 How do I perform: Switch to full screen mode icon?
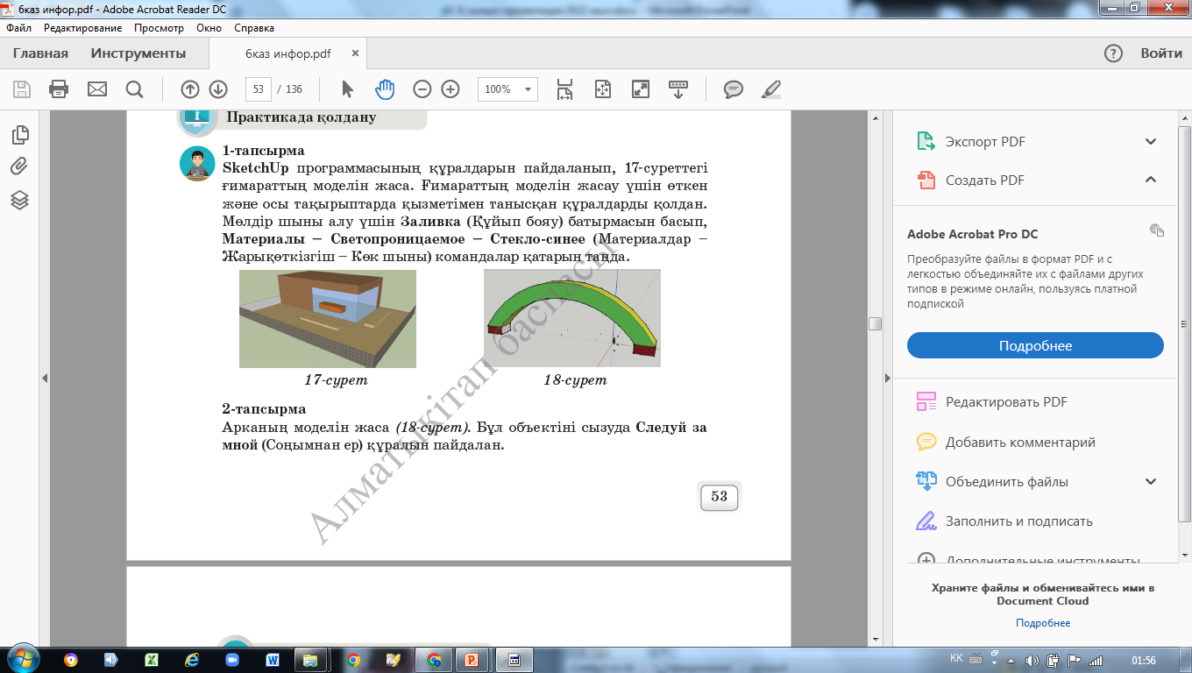point(641,89)
